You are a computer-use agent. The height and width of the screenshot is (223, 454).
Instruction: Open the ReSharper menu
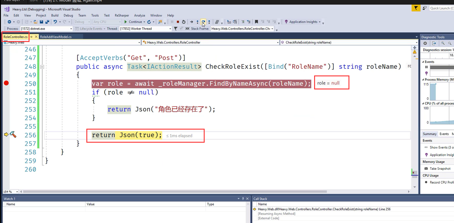tap(122, 15)
